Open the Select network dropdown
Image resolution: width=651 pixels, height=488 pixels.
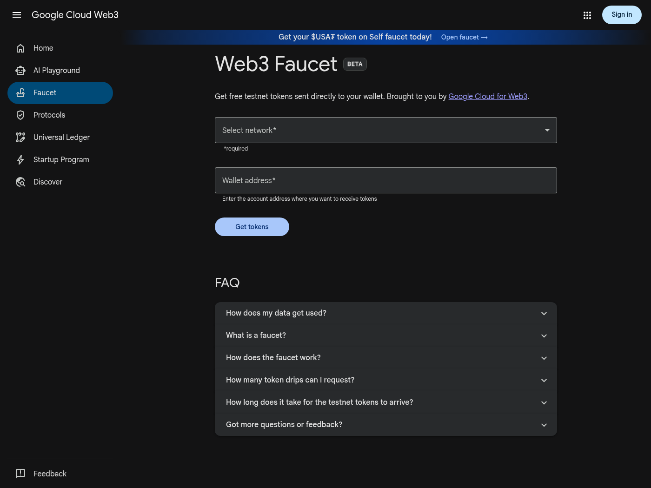point(386,130)
